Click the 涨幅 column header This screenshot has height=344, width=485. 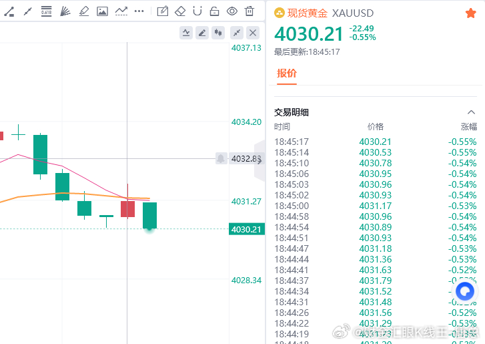coord(469,127)
